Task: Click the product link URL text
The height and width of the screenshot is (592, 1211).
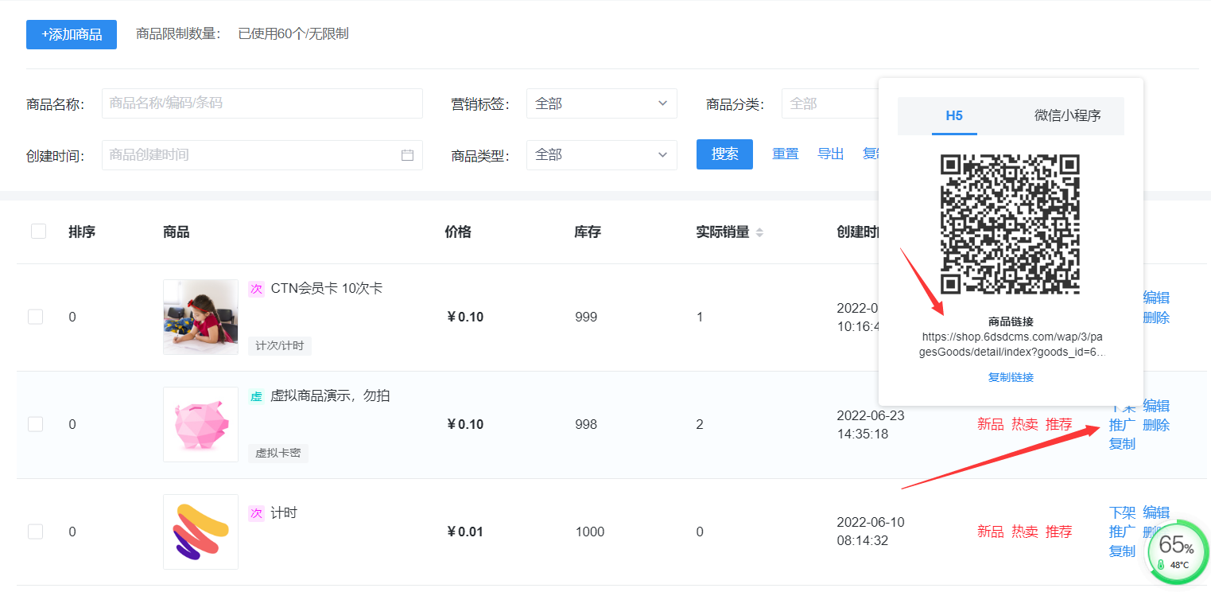Action: [1011, 345]
